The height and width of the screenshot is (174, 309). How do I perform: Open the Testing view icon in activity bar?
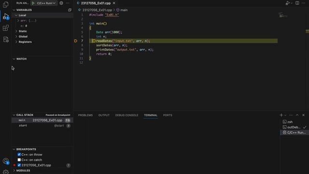[x=6, y=40]
